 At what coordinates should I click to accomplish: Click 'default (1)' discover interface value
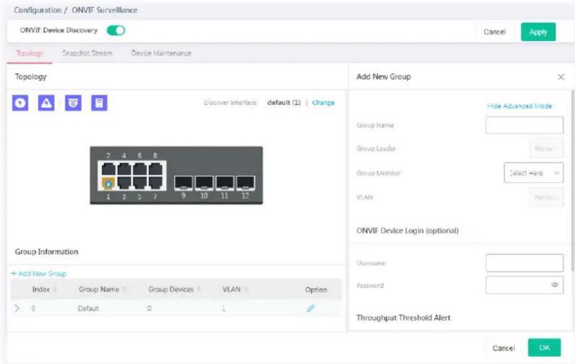[x=284, y=103]
